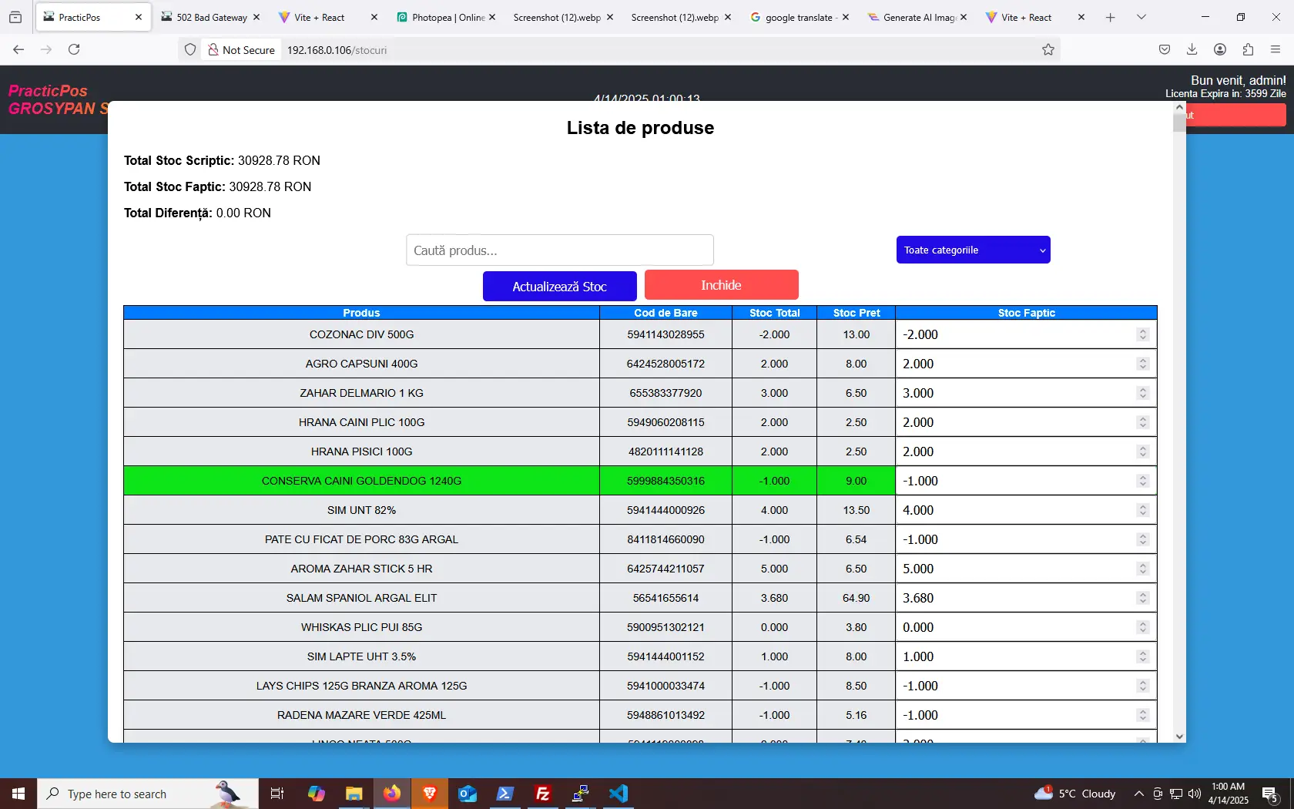
Task: Open the Downloads panel
Action: [x=1192, y=49]
